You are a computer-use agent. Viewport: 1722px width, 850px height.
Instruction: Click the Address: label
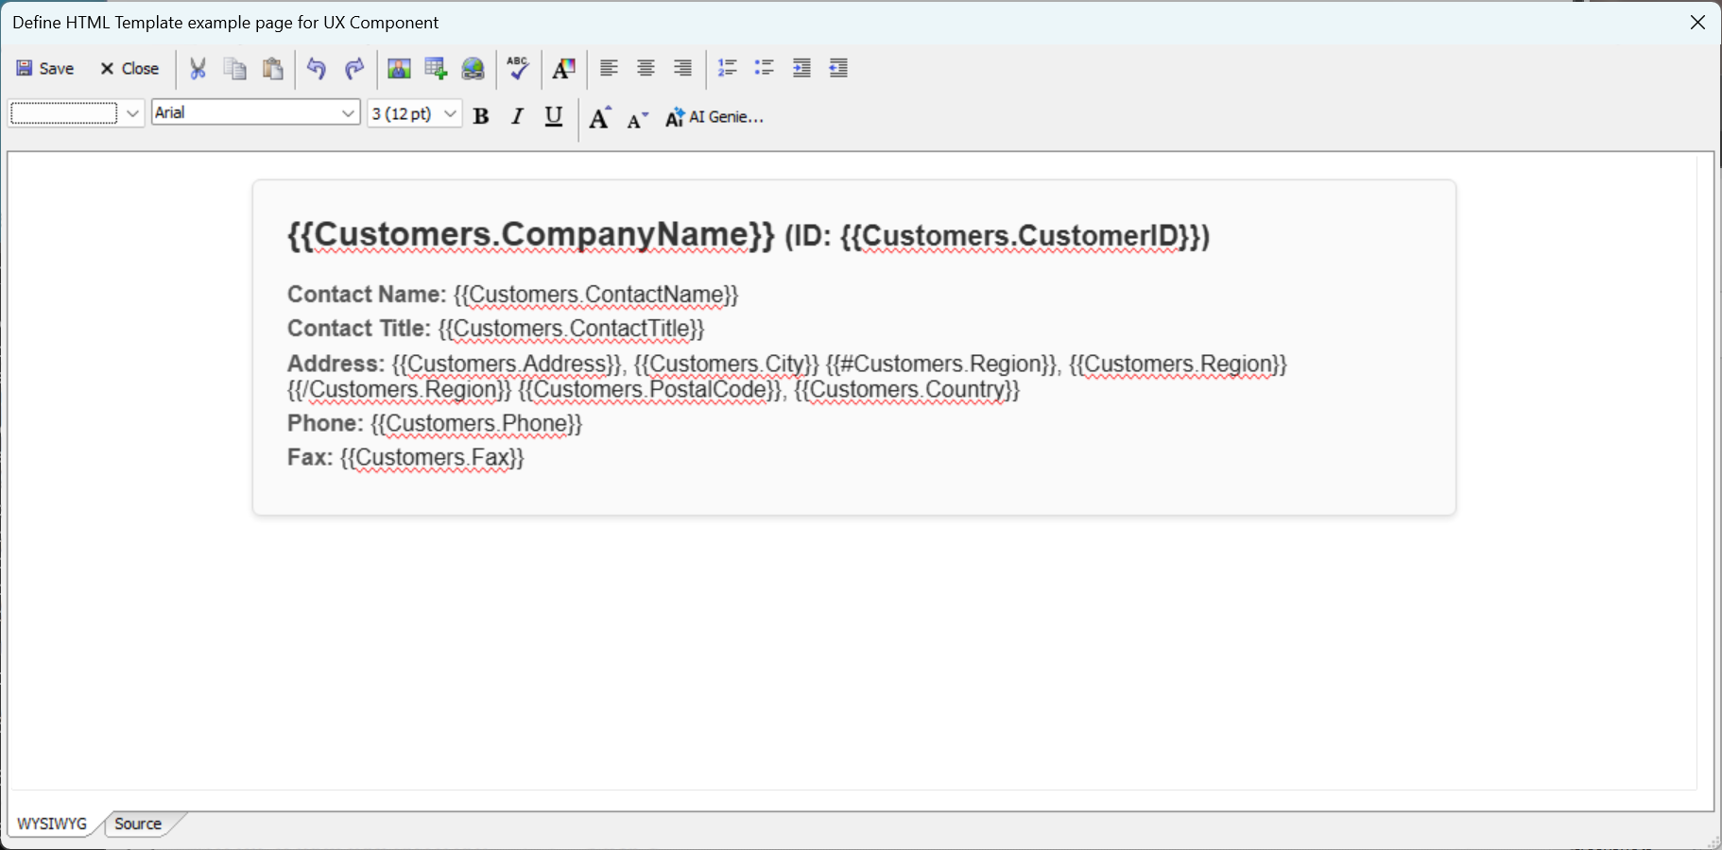coord(336,364)
